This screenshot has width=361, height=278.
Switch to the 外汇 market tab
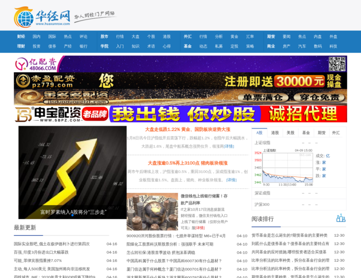point(336,132)
